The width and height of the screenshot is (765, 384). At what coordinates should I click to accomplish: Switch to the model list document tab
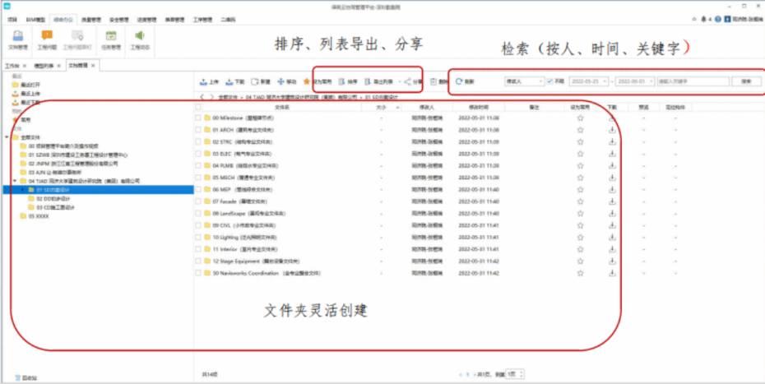pos(44,66)
